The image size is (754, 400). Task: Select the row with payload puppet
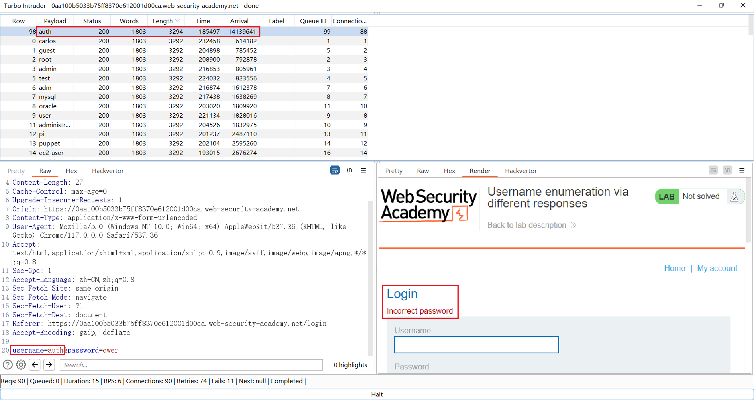tap(184, 143)
